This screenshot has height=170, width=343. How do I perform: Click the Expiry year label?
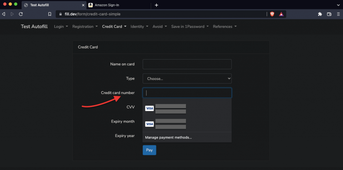tap(125, 136)
